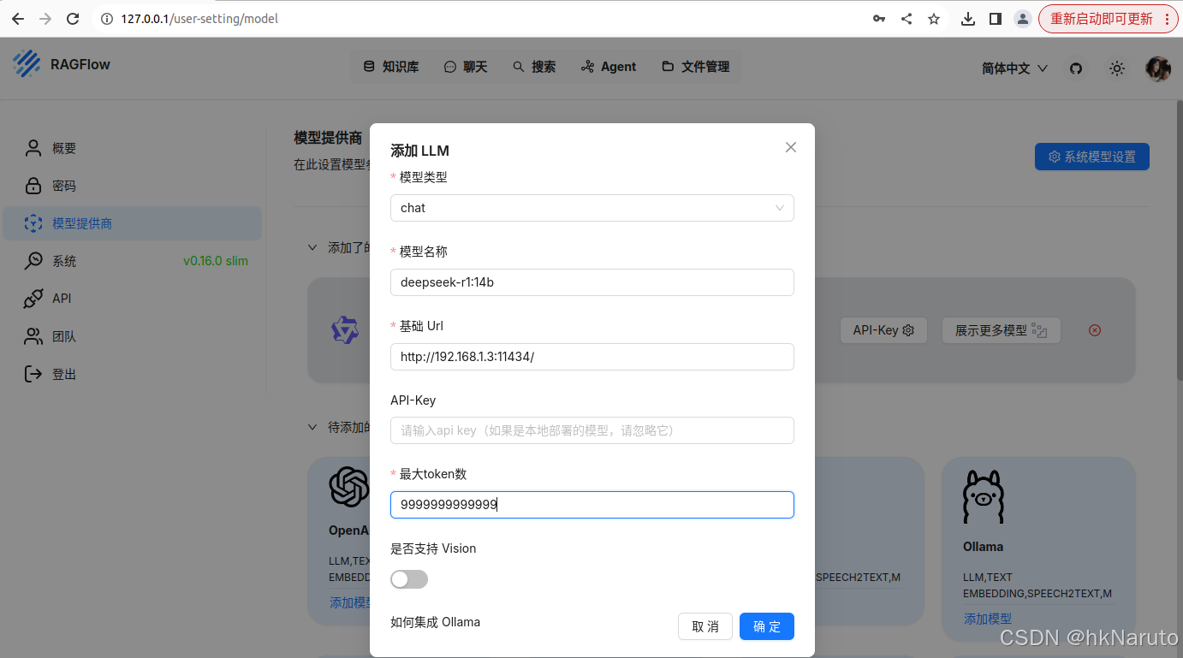The height and width of the screenshot is (658, 1183).
Task: Open 概要 in the sidebar
Action: [133, 148]
